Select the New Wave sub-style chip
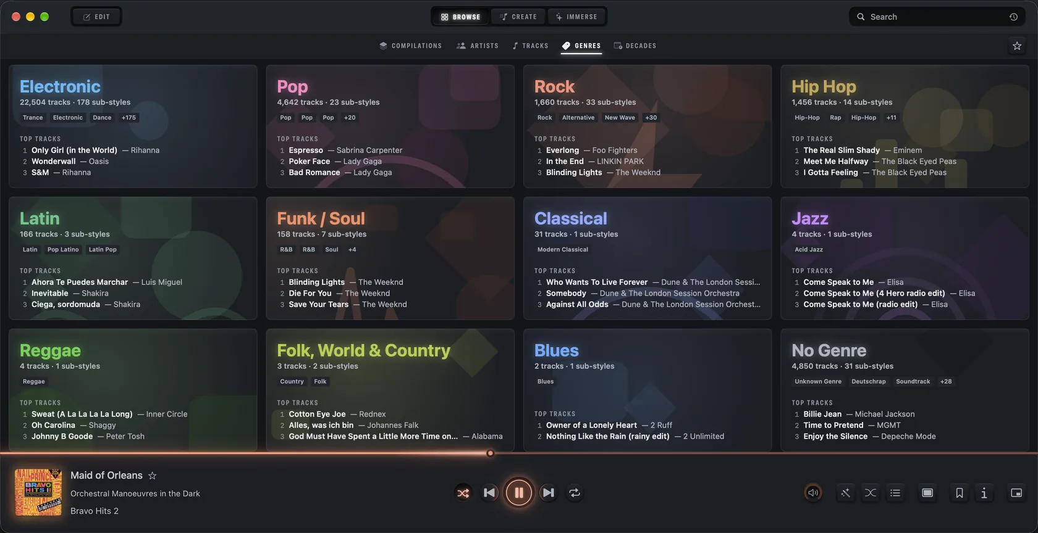The image size is (1038, 533). pyautogui.click(x=620, y=118)
